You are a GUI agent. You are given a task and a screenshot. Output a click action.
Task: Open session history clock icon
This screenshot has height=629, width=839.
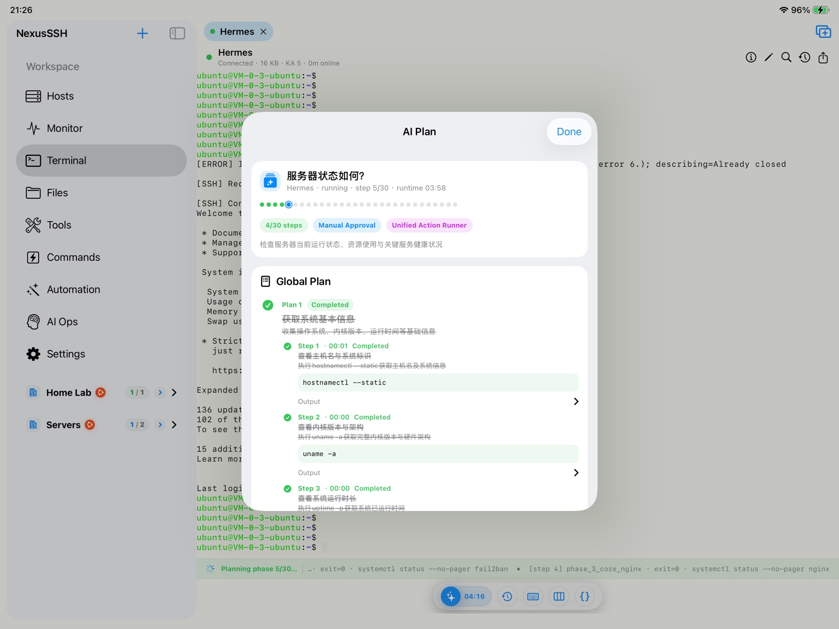pos(805,58)
